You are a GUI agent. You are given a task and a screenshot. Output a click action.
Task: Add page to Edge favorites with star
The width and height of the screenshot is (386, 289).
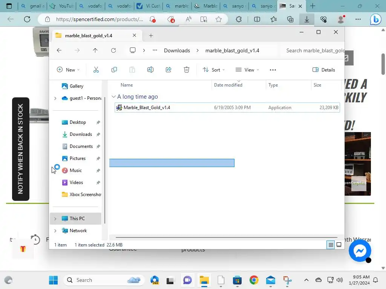(x=218, y=19)
